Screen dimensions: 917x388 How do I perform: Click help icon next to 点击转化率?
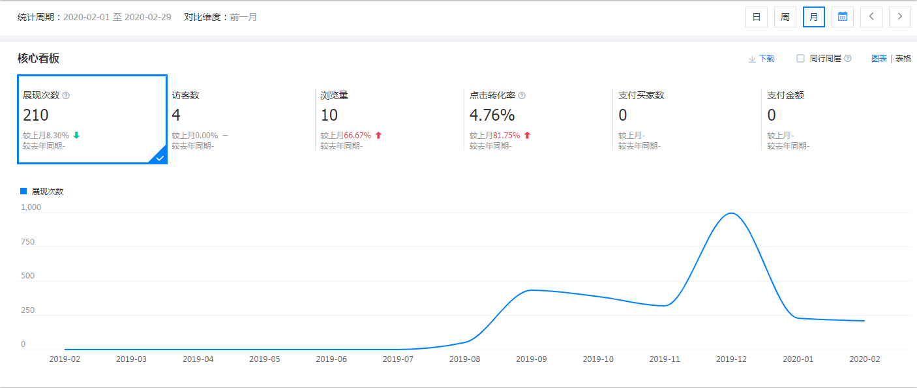pyautogui.click(x=522, y=96)
